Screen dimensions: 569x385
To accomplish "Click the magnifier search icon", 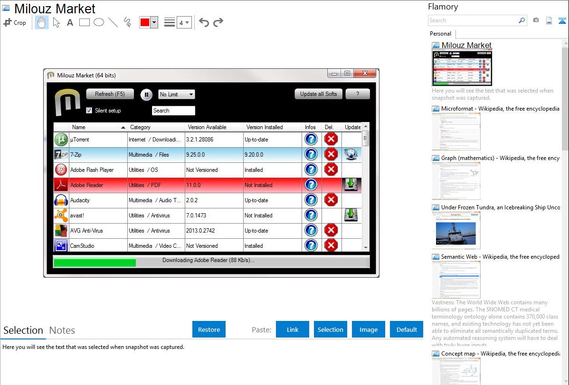I will point(522,20).
